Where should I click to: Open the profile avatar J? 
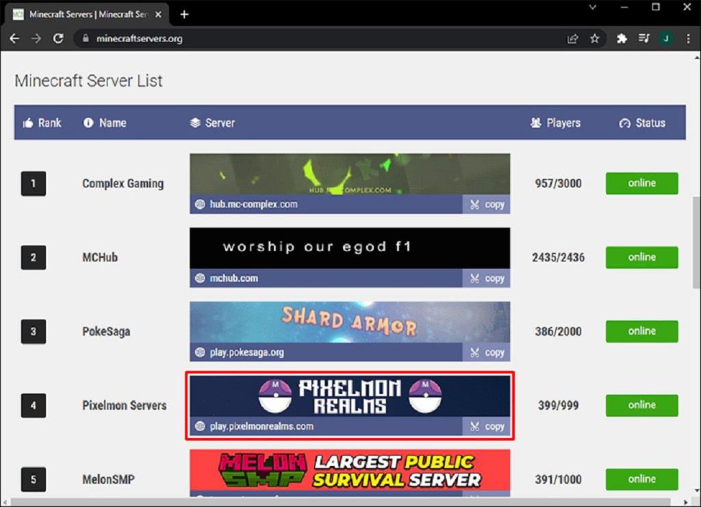coord(665,39)
